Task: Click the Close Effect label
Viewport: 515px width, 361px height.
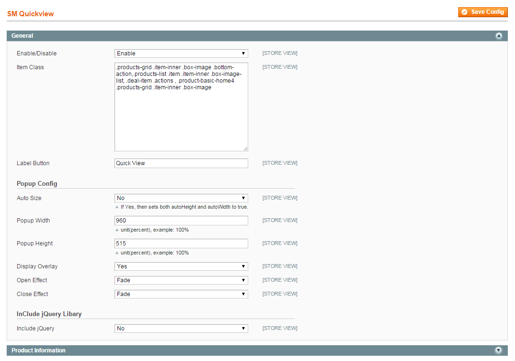Action: (x=32, y=294)
